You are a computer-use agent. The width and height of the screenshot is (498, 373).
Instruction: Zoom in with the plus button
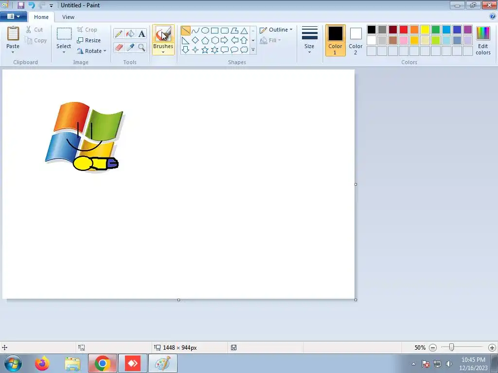492,348
